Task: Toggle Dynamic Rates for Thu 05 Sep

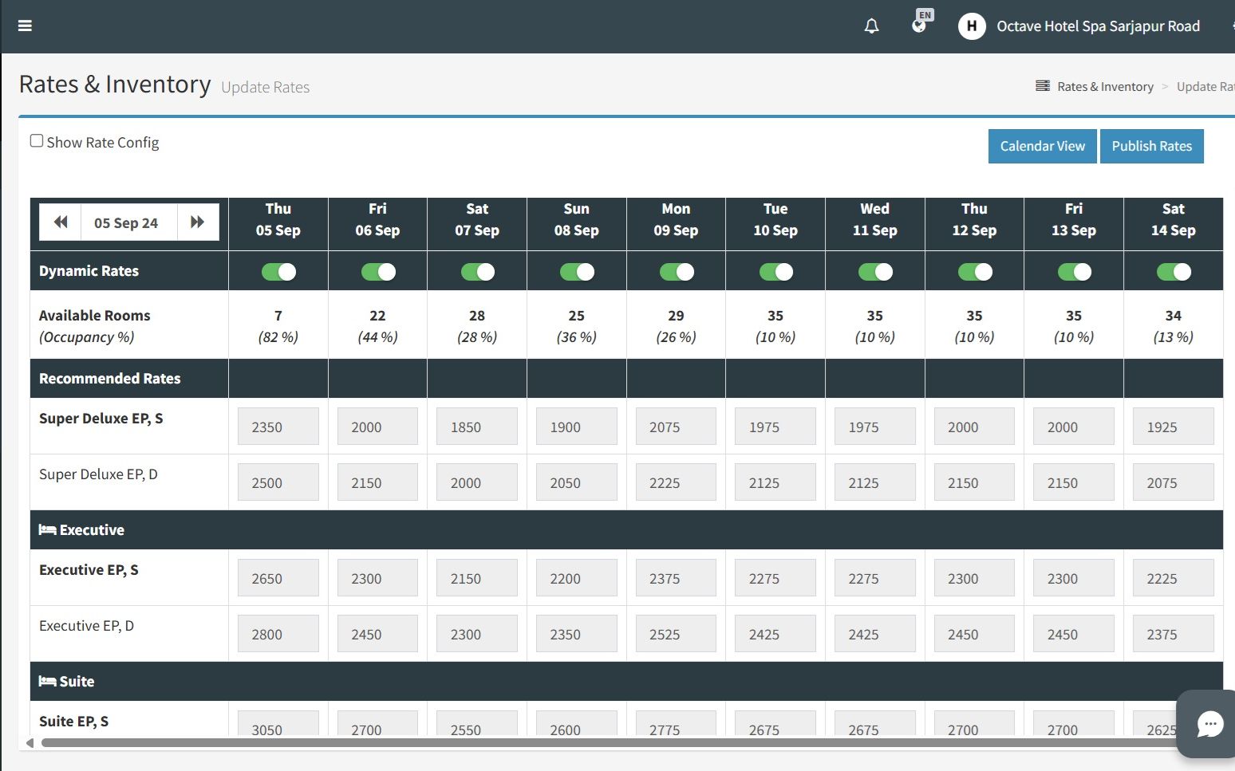Action: coord(278,272)
